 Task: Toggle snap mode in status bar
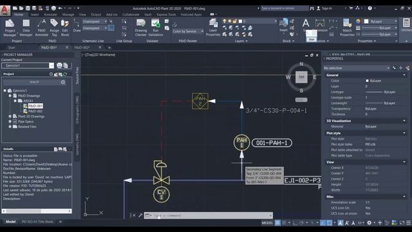pos(284,223)
